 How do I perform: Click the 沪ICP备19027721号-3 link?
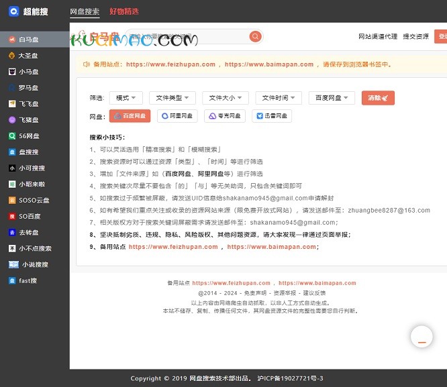290,378
